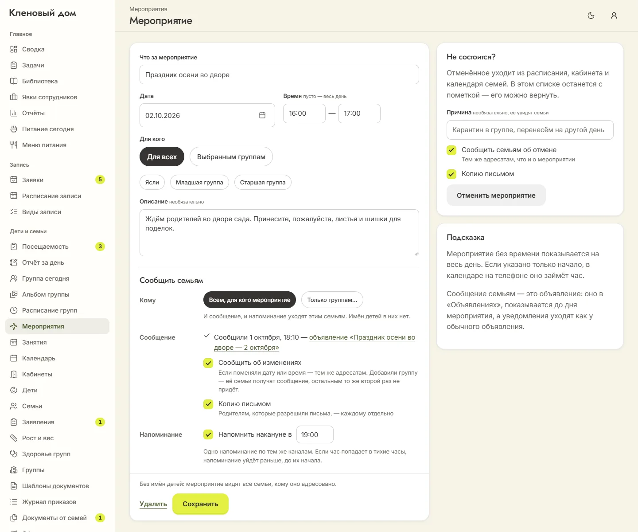This screenshot has height=532, width=638.
Task: Open Документы от семей section
Action: pyautogui.click(x=57, y=518)
